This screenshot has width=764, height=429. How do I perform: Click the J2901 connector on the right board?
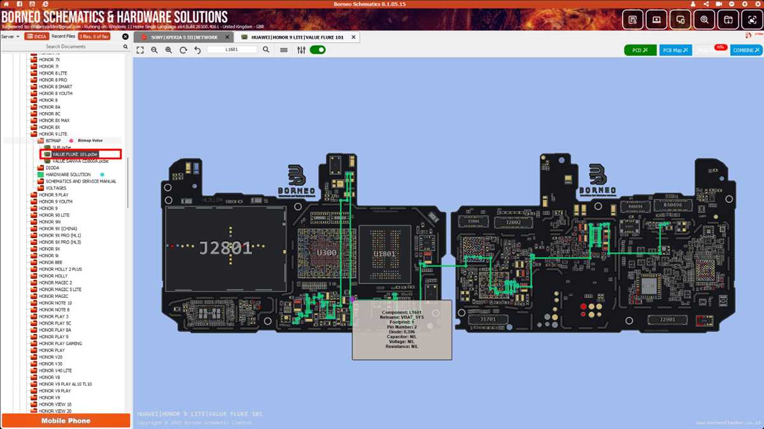[x=667, y=320]
